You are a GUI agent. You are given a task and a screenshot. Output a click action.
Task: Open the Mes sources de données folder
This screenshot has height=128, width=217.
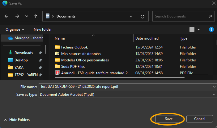click(81, 54)
